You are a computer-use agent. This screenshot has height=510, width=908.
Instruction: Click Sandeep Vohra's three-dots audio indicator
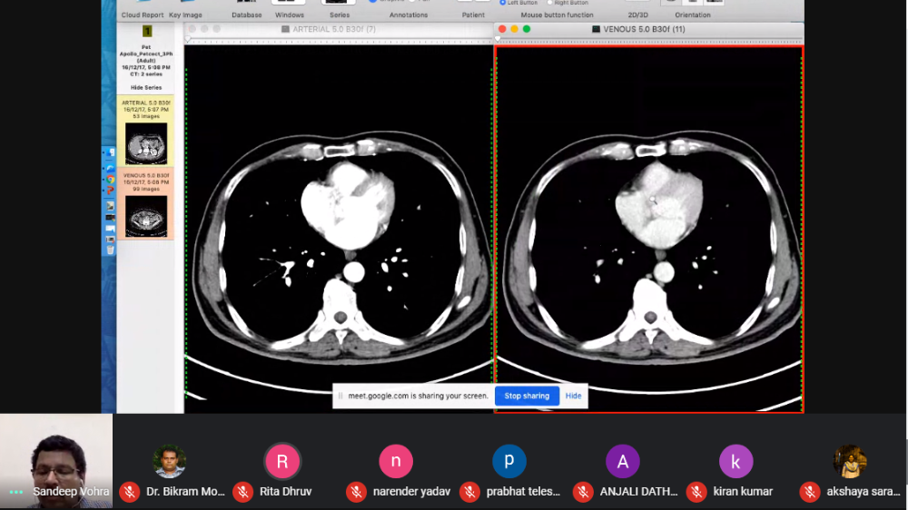tap(16, 492)
